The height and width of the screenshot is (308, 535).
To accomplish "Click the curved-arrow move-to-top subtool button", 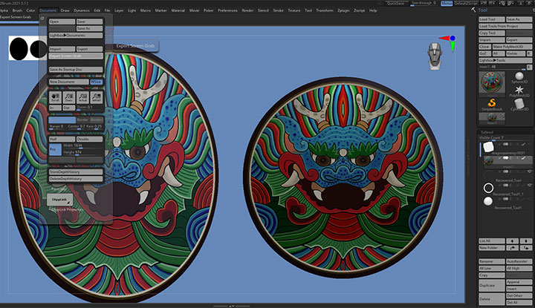I will [x=512, y=248].
